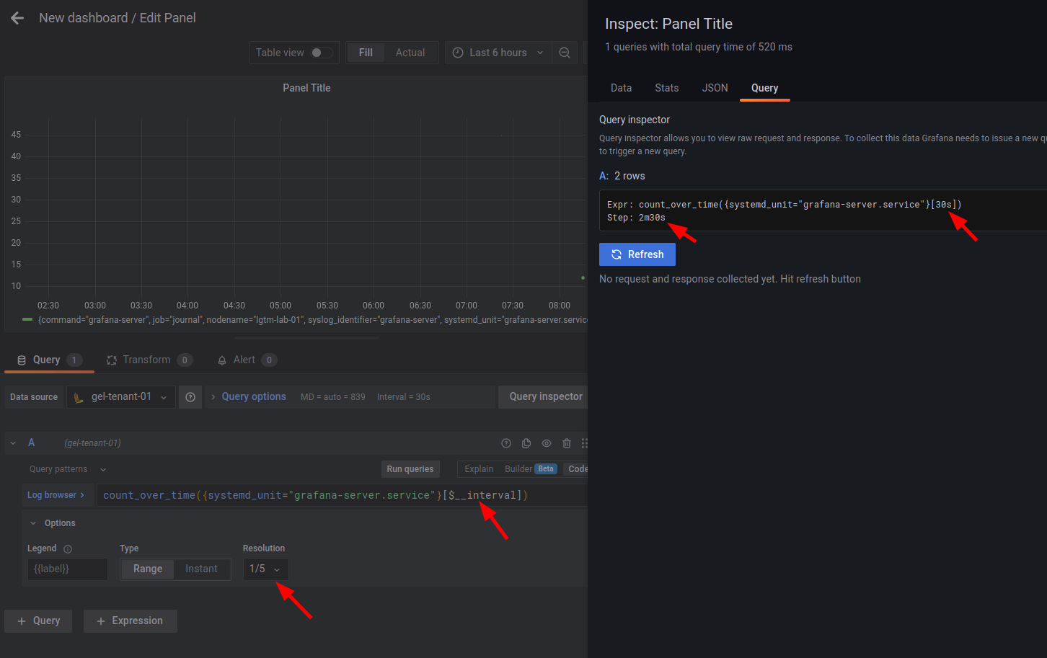The image size is (1047, 658).
Task: Select Actual in the Fill/Actual toggle
Action: pos(410,52)
